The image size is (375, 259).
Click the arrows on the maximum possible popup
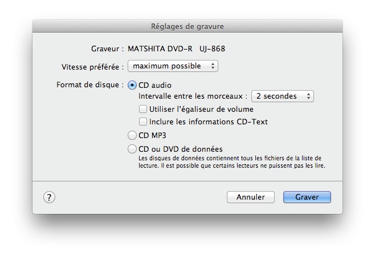[x=213, y=66]
